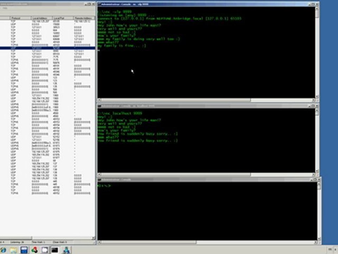
Task: Click the bottom console window title icon
Action: (99, 180)
